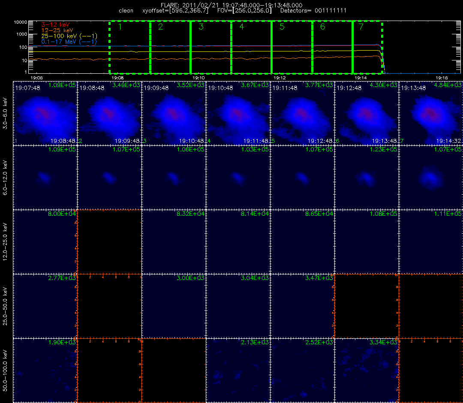Image resolution: width=463 pixels, height=403 pixels.
Task: Open the 6.0-12.0 keV image labeled 1.03E+05
Action: click(x=238, y=178)
